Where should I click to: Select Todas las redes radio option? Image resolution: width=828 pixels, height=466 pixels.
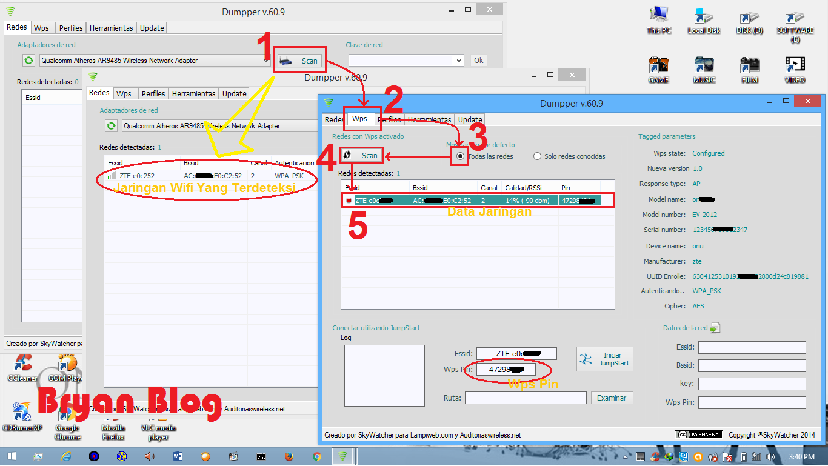(460, 156)
